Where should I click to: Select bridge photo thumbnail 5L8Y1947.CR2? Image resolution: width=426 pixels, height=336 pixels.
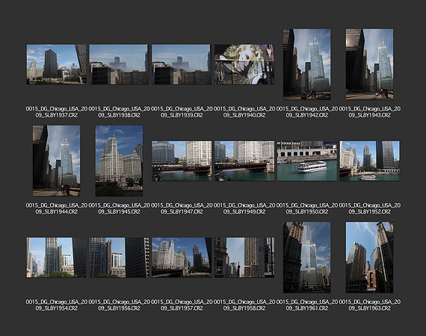tap(182, 161)
